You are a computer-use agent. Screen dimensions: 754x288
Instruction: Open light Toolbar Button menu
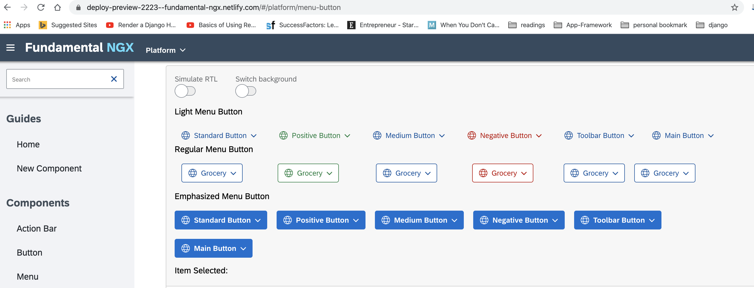coord(599,136)
